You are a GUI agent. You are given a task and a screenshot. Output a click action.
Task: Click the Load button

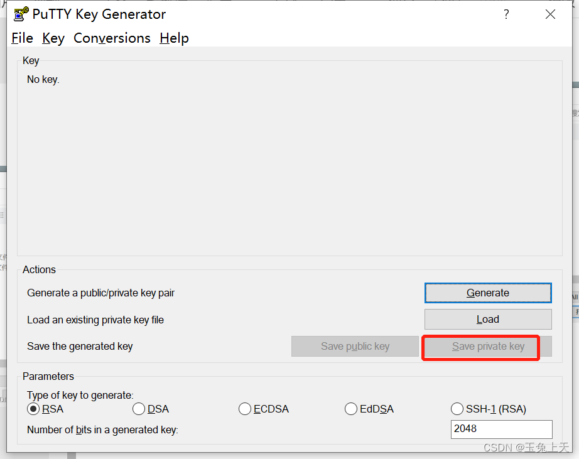coord(488,319)
